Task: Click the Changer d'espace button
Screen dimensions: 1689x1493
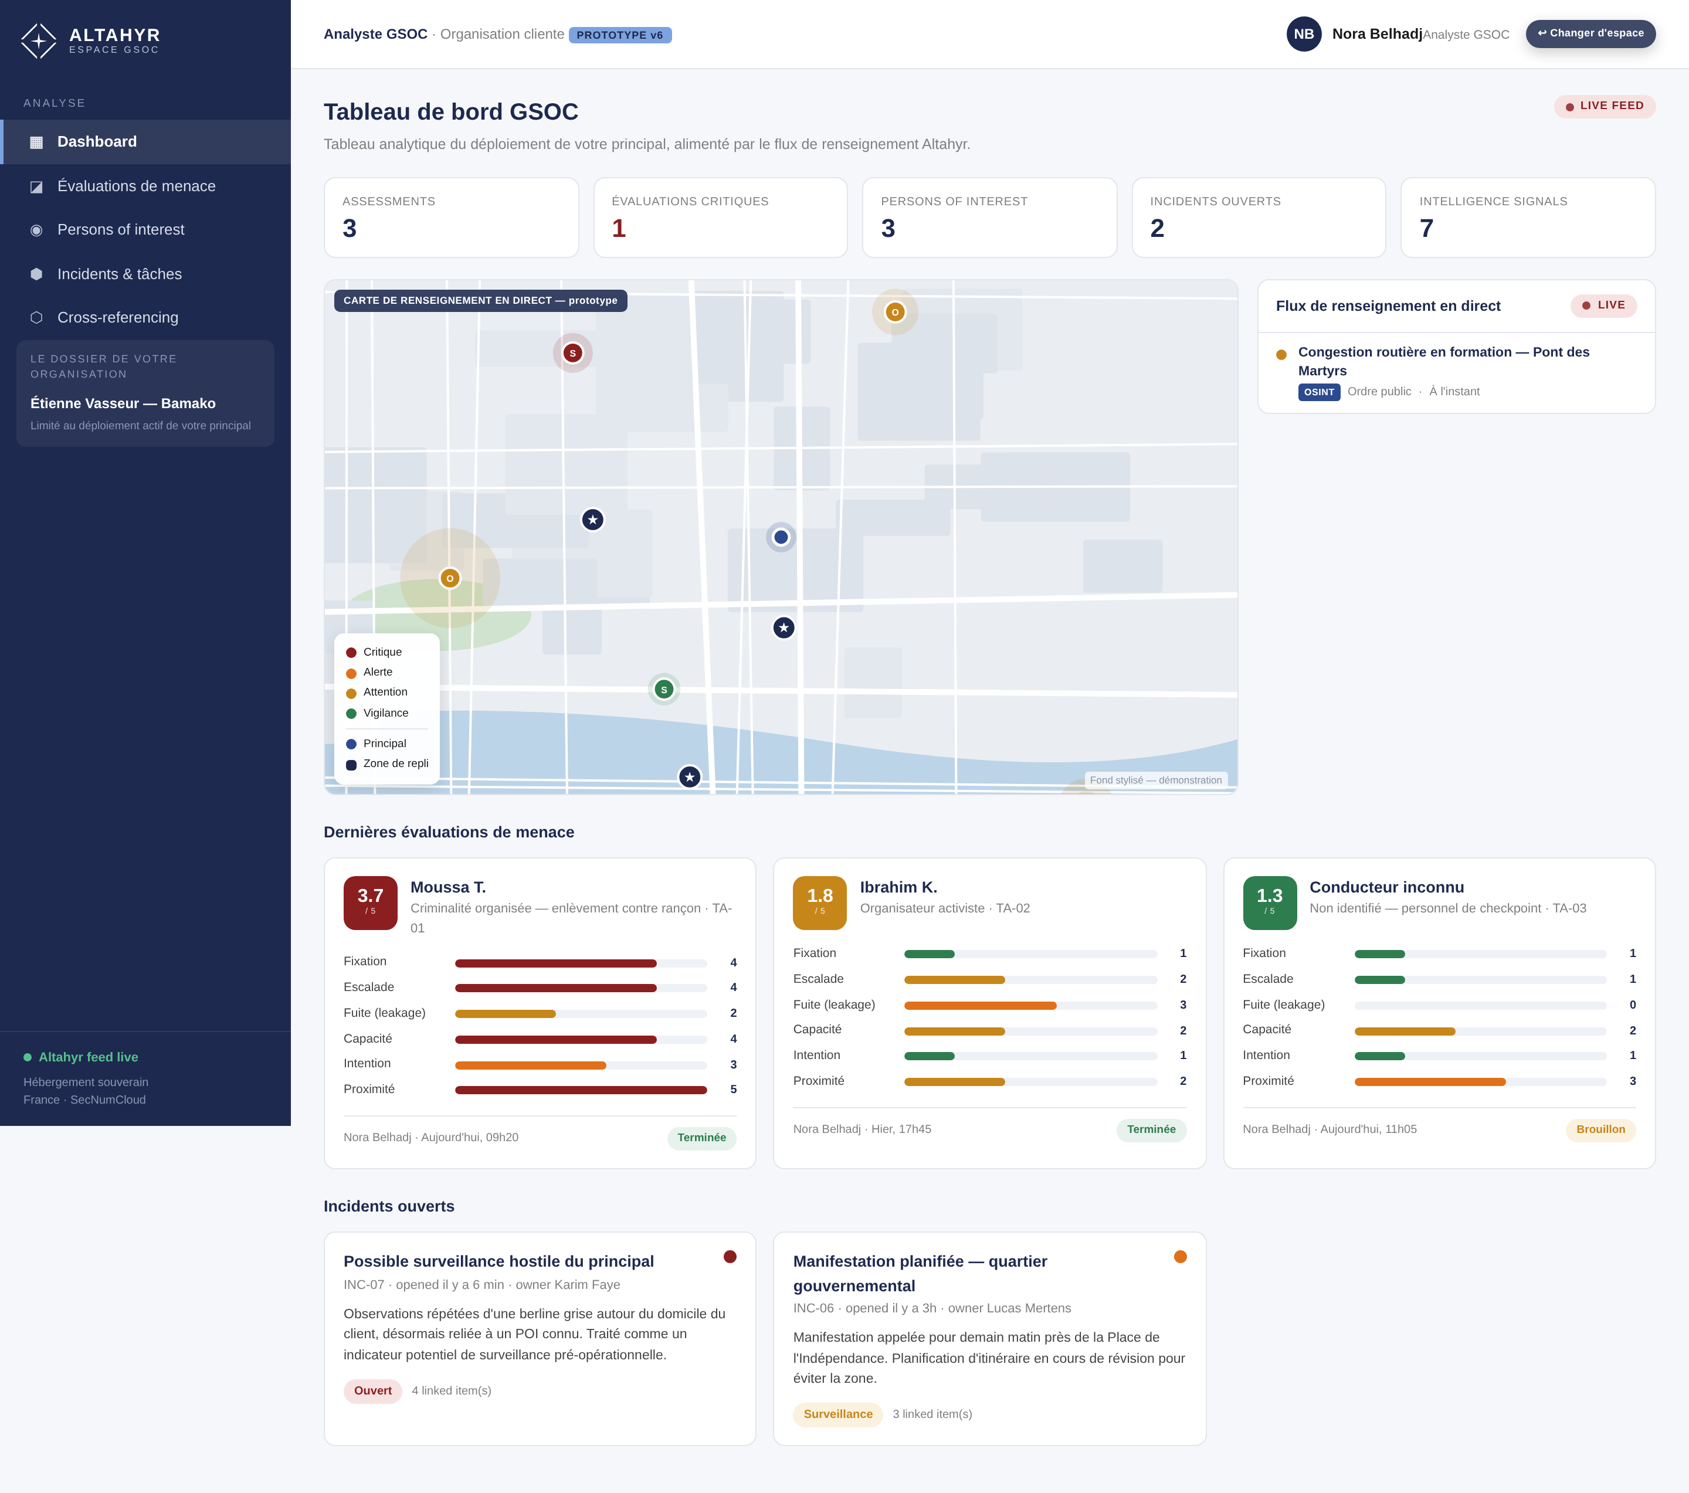Action: 1590,34
